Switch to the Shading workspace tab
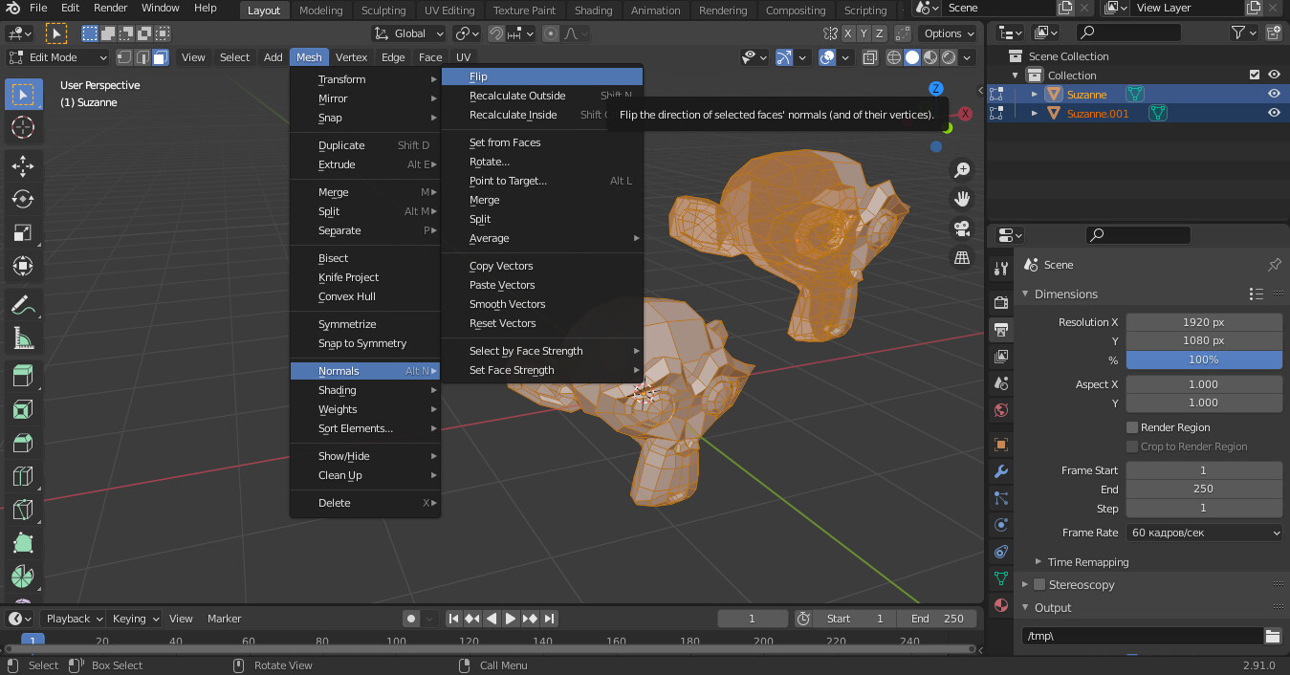1290x675 pixels. [593, 11]
